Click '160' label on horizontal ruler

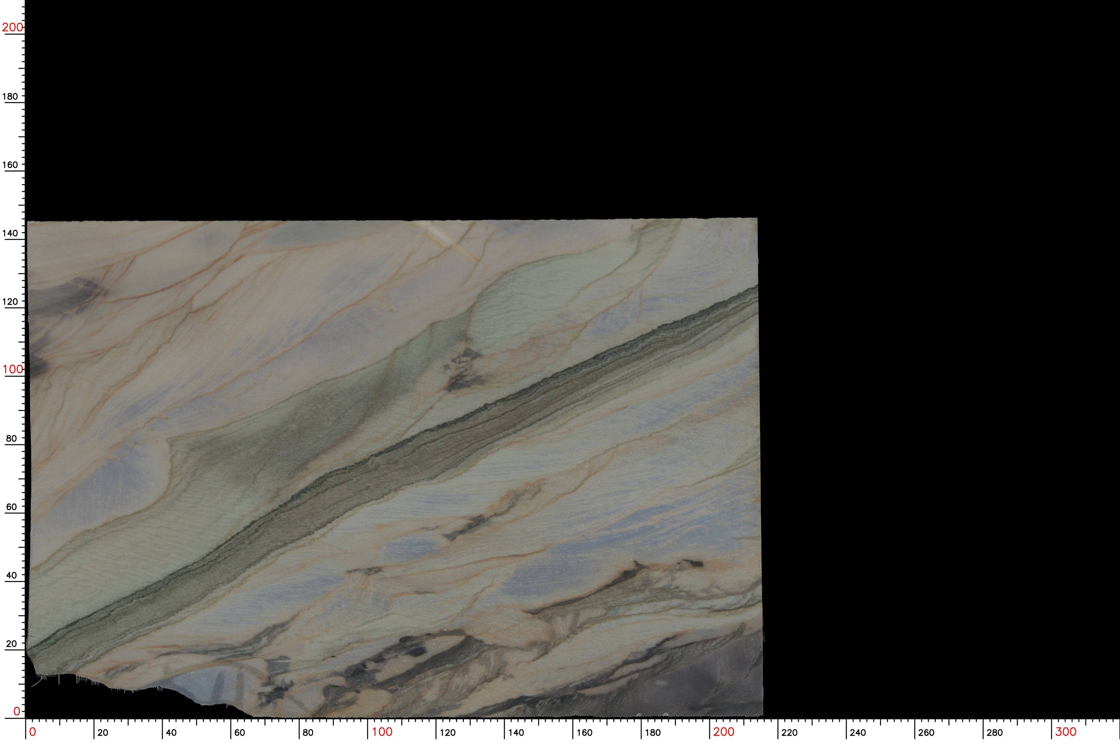coord(584,732)
